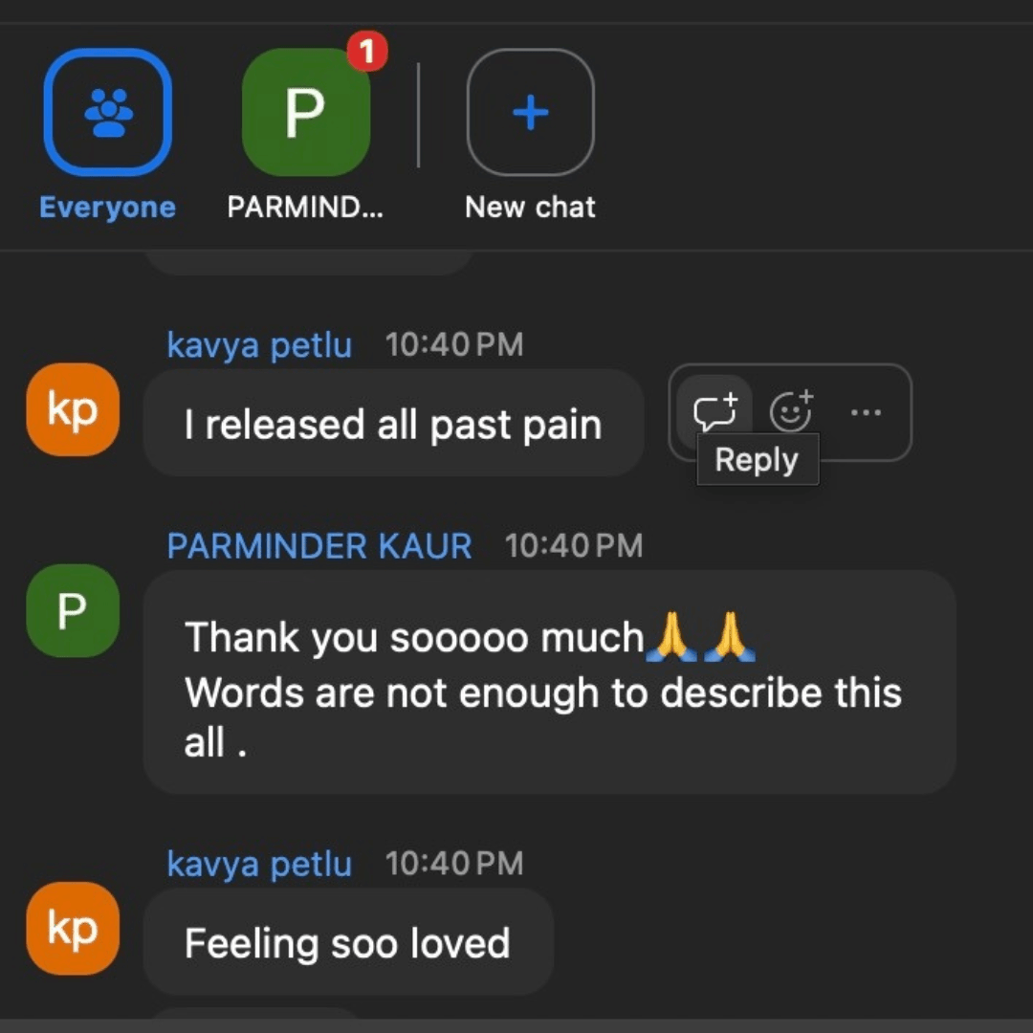Select the Everyone group chat icon
This screenshot has width=1033, height=1033.
click(x=108, y=112)
